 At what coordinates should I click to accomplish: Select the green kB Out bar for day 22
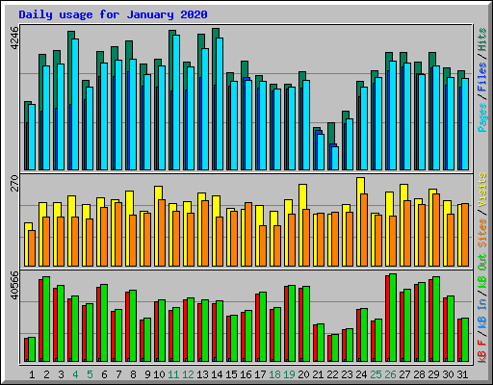pyautogui.click(x=335, y=347)
